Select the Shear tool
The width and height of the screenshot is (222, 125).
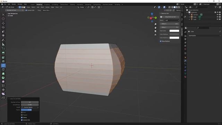point(3,94)
